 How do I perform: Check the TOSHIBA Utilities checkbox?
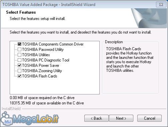coord(19,55)
